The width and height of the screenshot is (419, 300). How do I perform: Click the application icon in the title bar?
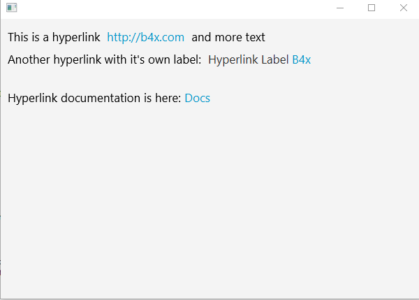(11, 8)
